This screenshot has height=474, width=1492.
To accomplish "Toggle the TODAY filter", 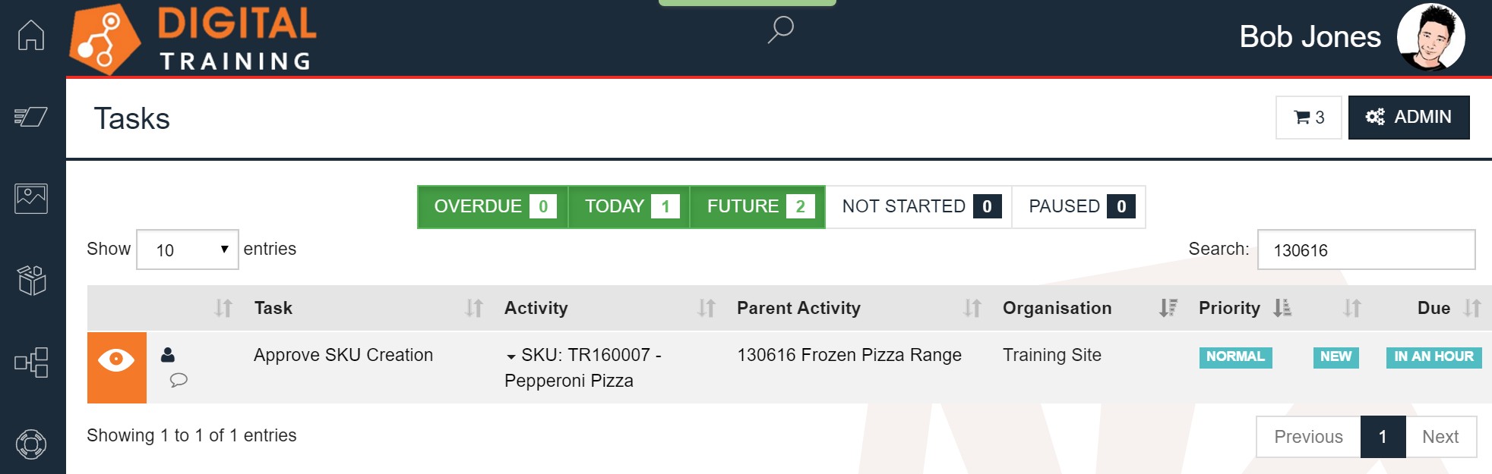I will click(x=629, y=206).
